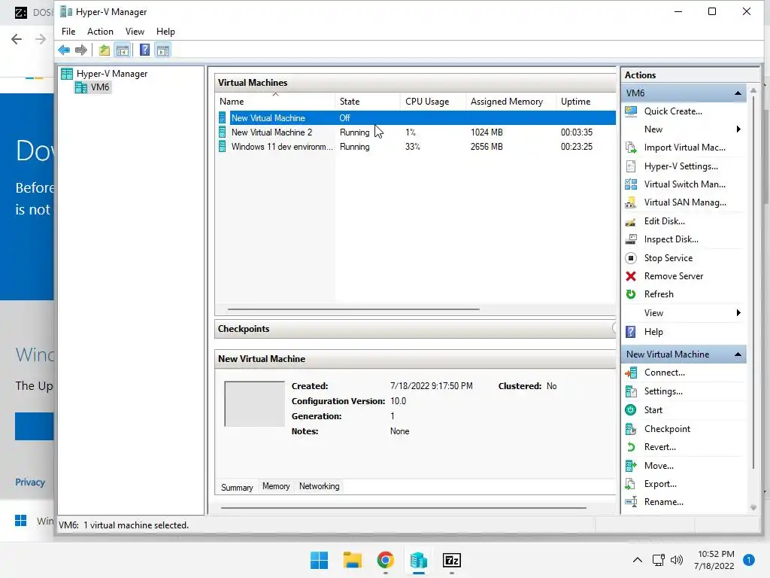Click the Connect icon
Viewport: 770px width, 578px height.
[631, 373]
